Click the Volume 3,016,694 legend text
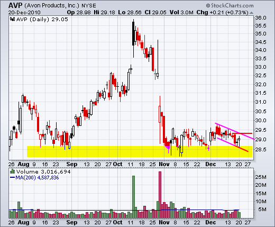This screenshot has width=275, height=227. point(43,171)
